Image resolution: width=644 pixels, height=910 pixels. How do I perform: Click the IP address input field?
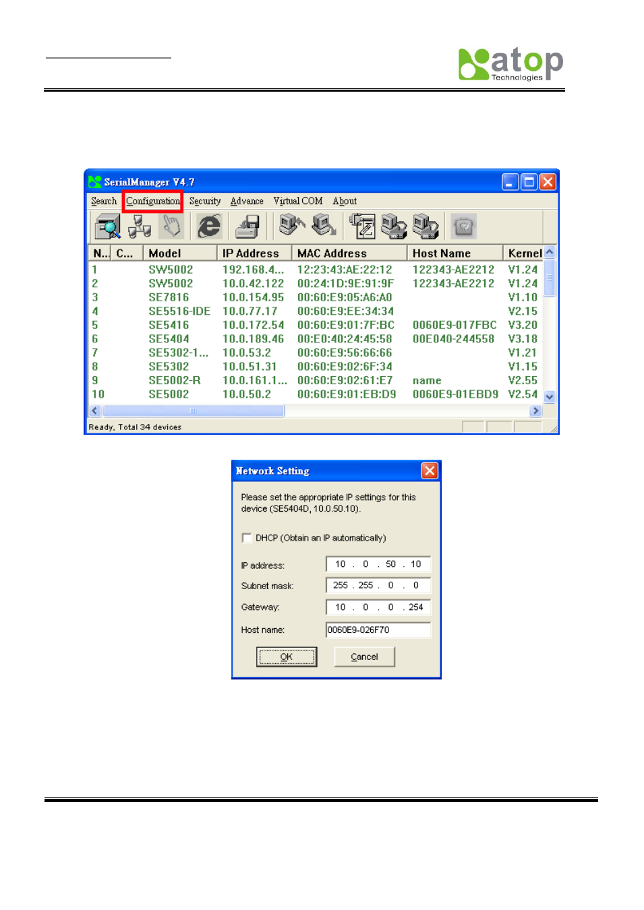click(378, 564)
